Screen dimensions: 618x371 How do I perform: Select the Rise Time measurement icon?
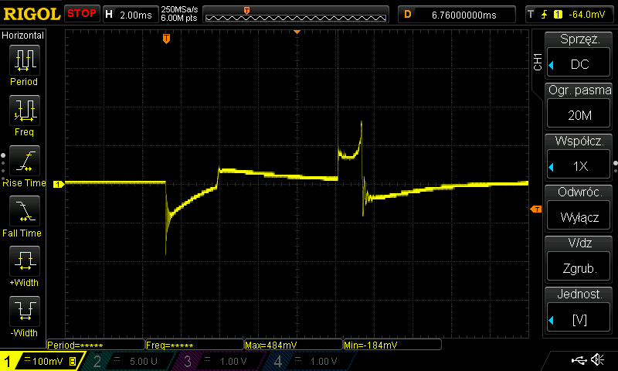25,161
